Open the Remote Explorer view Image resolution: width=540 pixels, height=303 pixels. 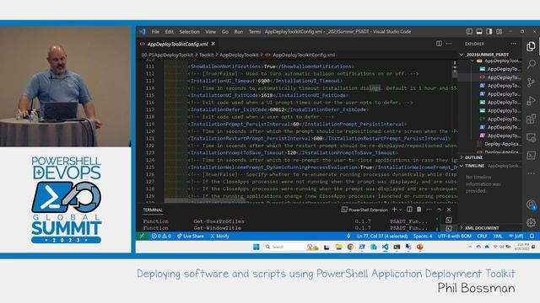pyautogui.click(x=531, y=137)
